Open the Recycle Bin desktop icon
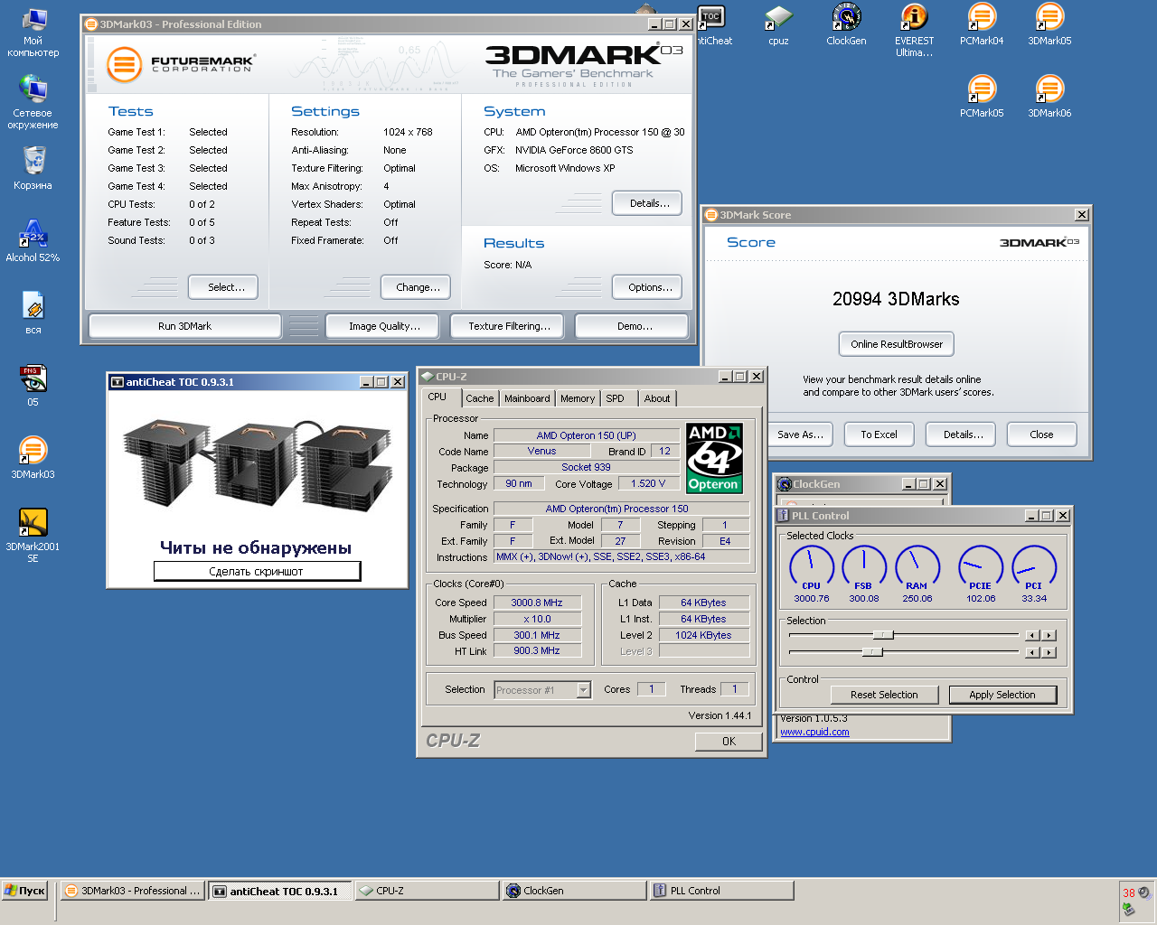This screenshot has height=925, width=1157. coord(33,168)
